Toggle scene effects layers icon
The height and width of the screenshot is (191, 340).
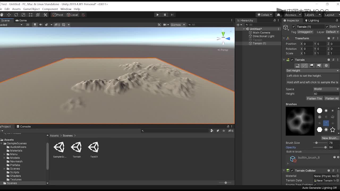tap(46, 25)
